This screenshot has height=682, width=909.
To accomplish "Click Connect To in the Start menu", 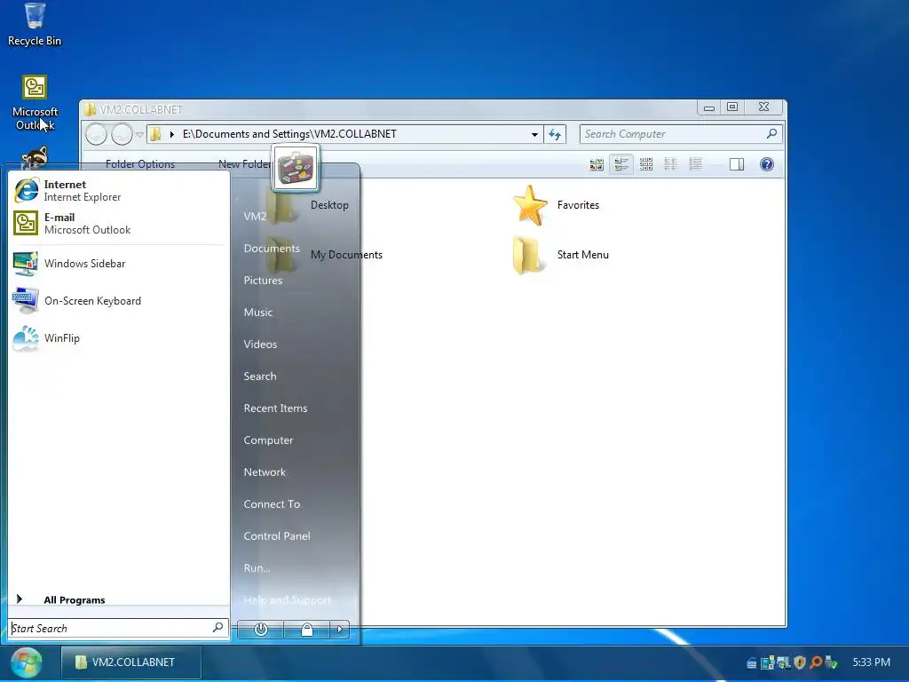I will pyautogui.click(x=272, y=504).
